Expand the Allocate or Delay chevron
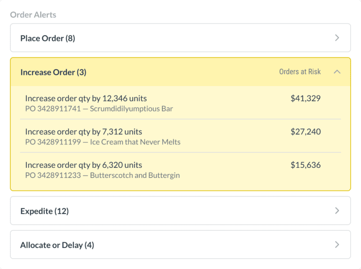The height and width of the screenshot is (269, 361). [x=337, y=245]
